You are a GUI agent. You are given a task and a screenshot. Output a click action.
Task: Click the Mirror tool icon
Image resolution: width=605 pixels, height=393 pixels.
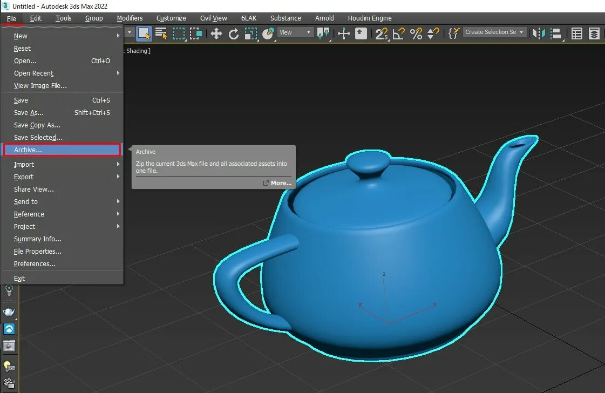[x=539, y=33]
